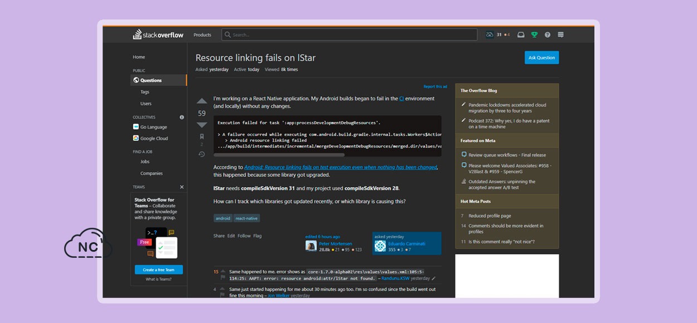Viewport: 697px width, 323px height.
Task: Click the Report this ad link
Action: pyautogui.click(x=435, y=86)
